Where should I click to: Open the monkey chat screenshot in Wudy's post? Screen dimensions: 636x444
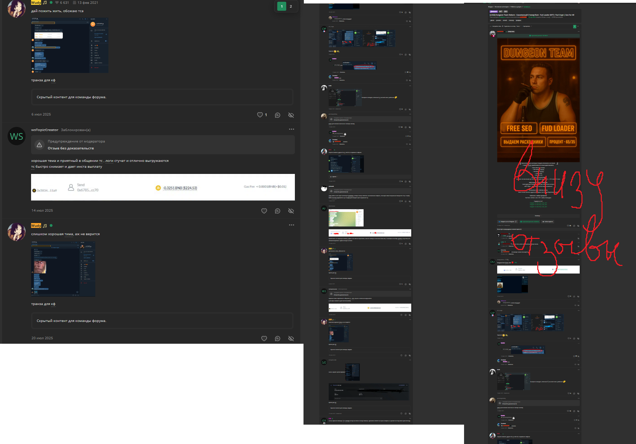pos(63,269)
